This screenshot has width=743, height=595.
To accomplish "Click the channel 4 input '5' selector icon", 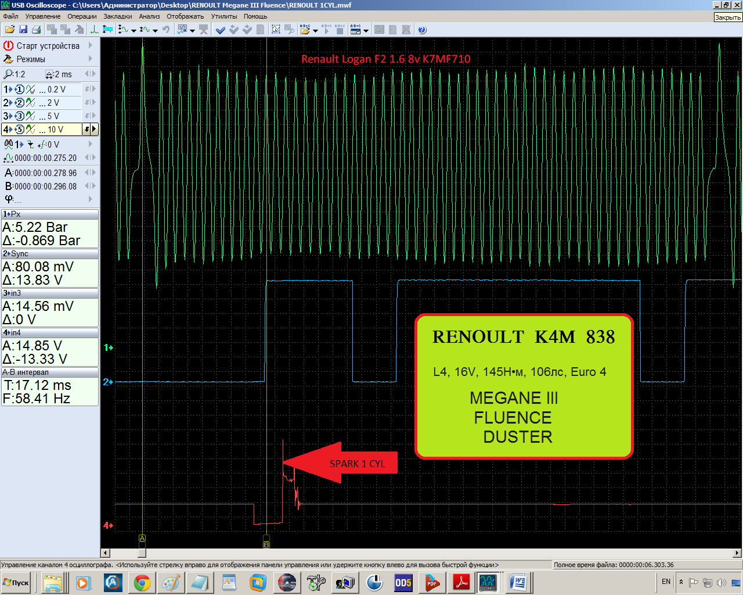I will (x=19, y=130).
